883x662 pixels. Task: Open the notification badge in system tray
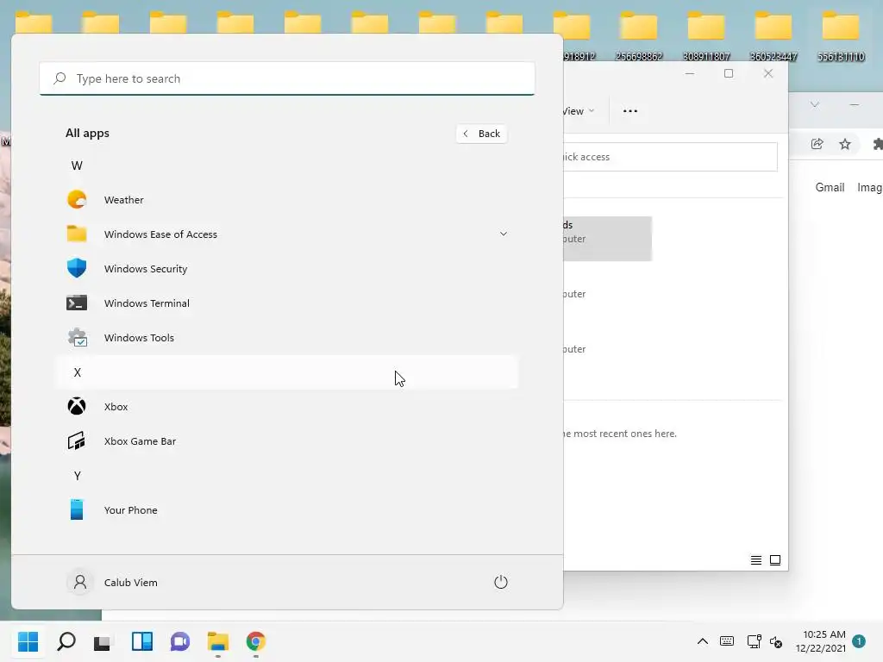(859, 641)
